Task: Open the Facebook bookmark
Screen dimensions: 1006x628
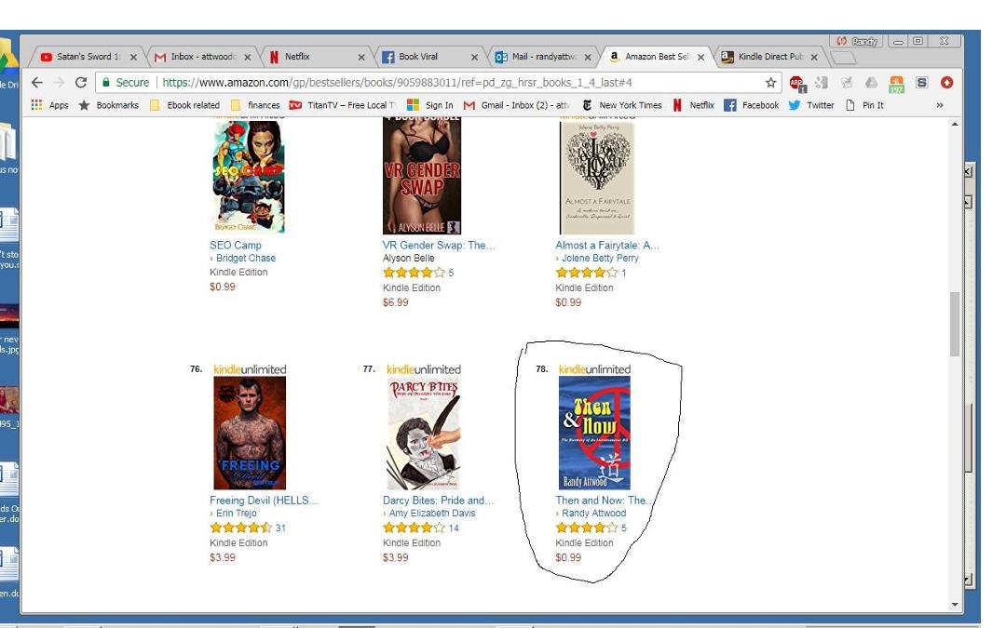Action: tap(752, 105)
